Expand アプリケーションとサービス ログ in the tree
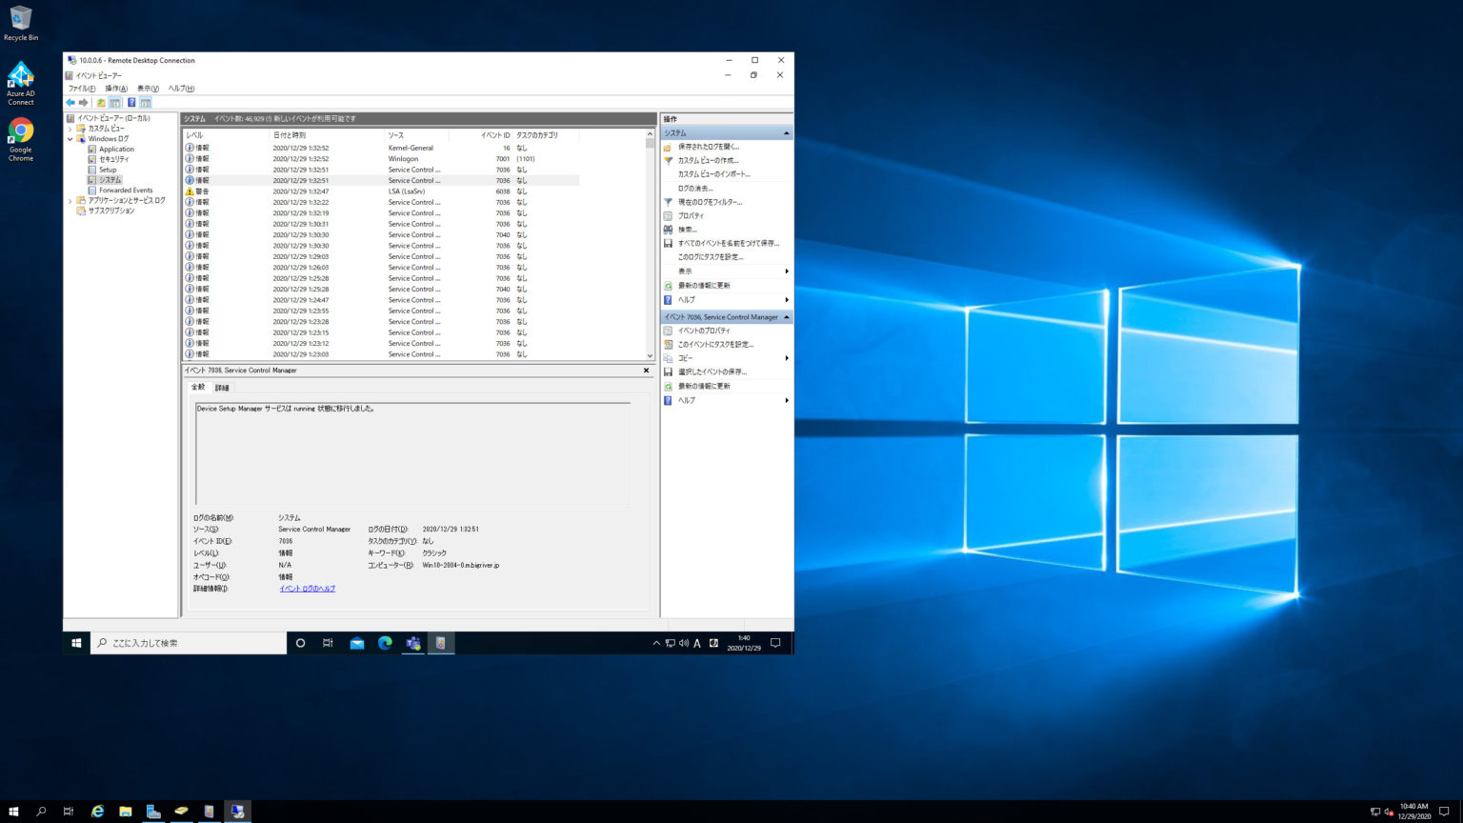The image size is (1463, 823). [70, 200]
